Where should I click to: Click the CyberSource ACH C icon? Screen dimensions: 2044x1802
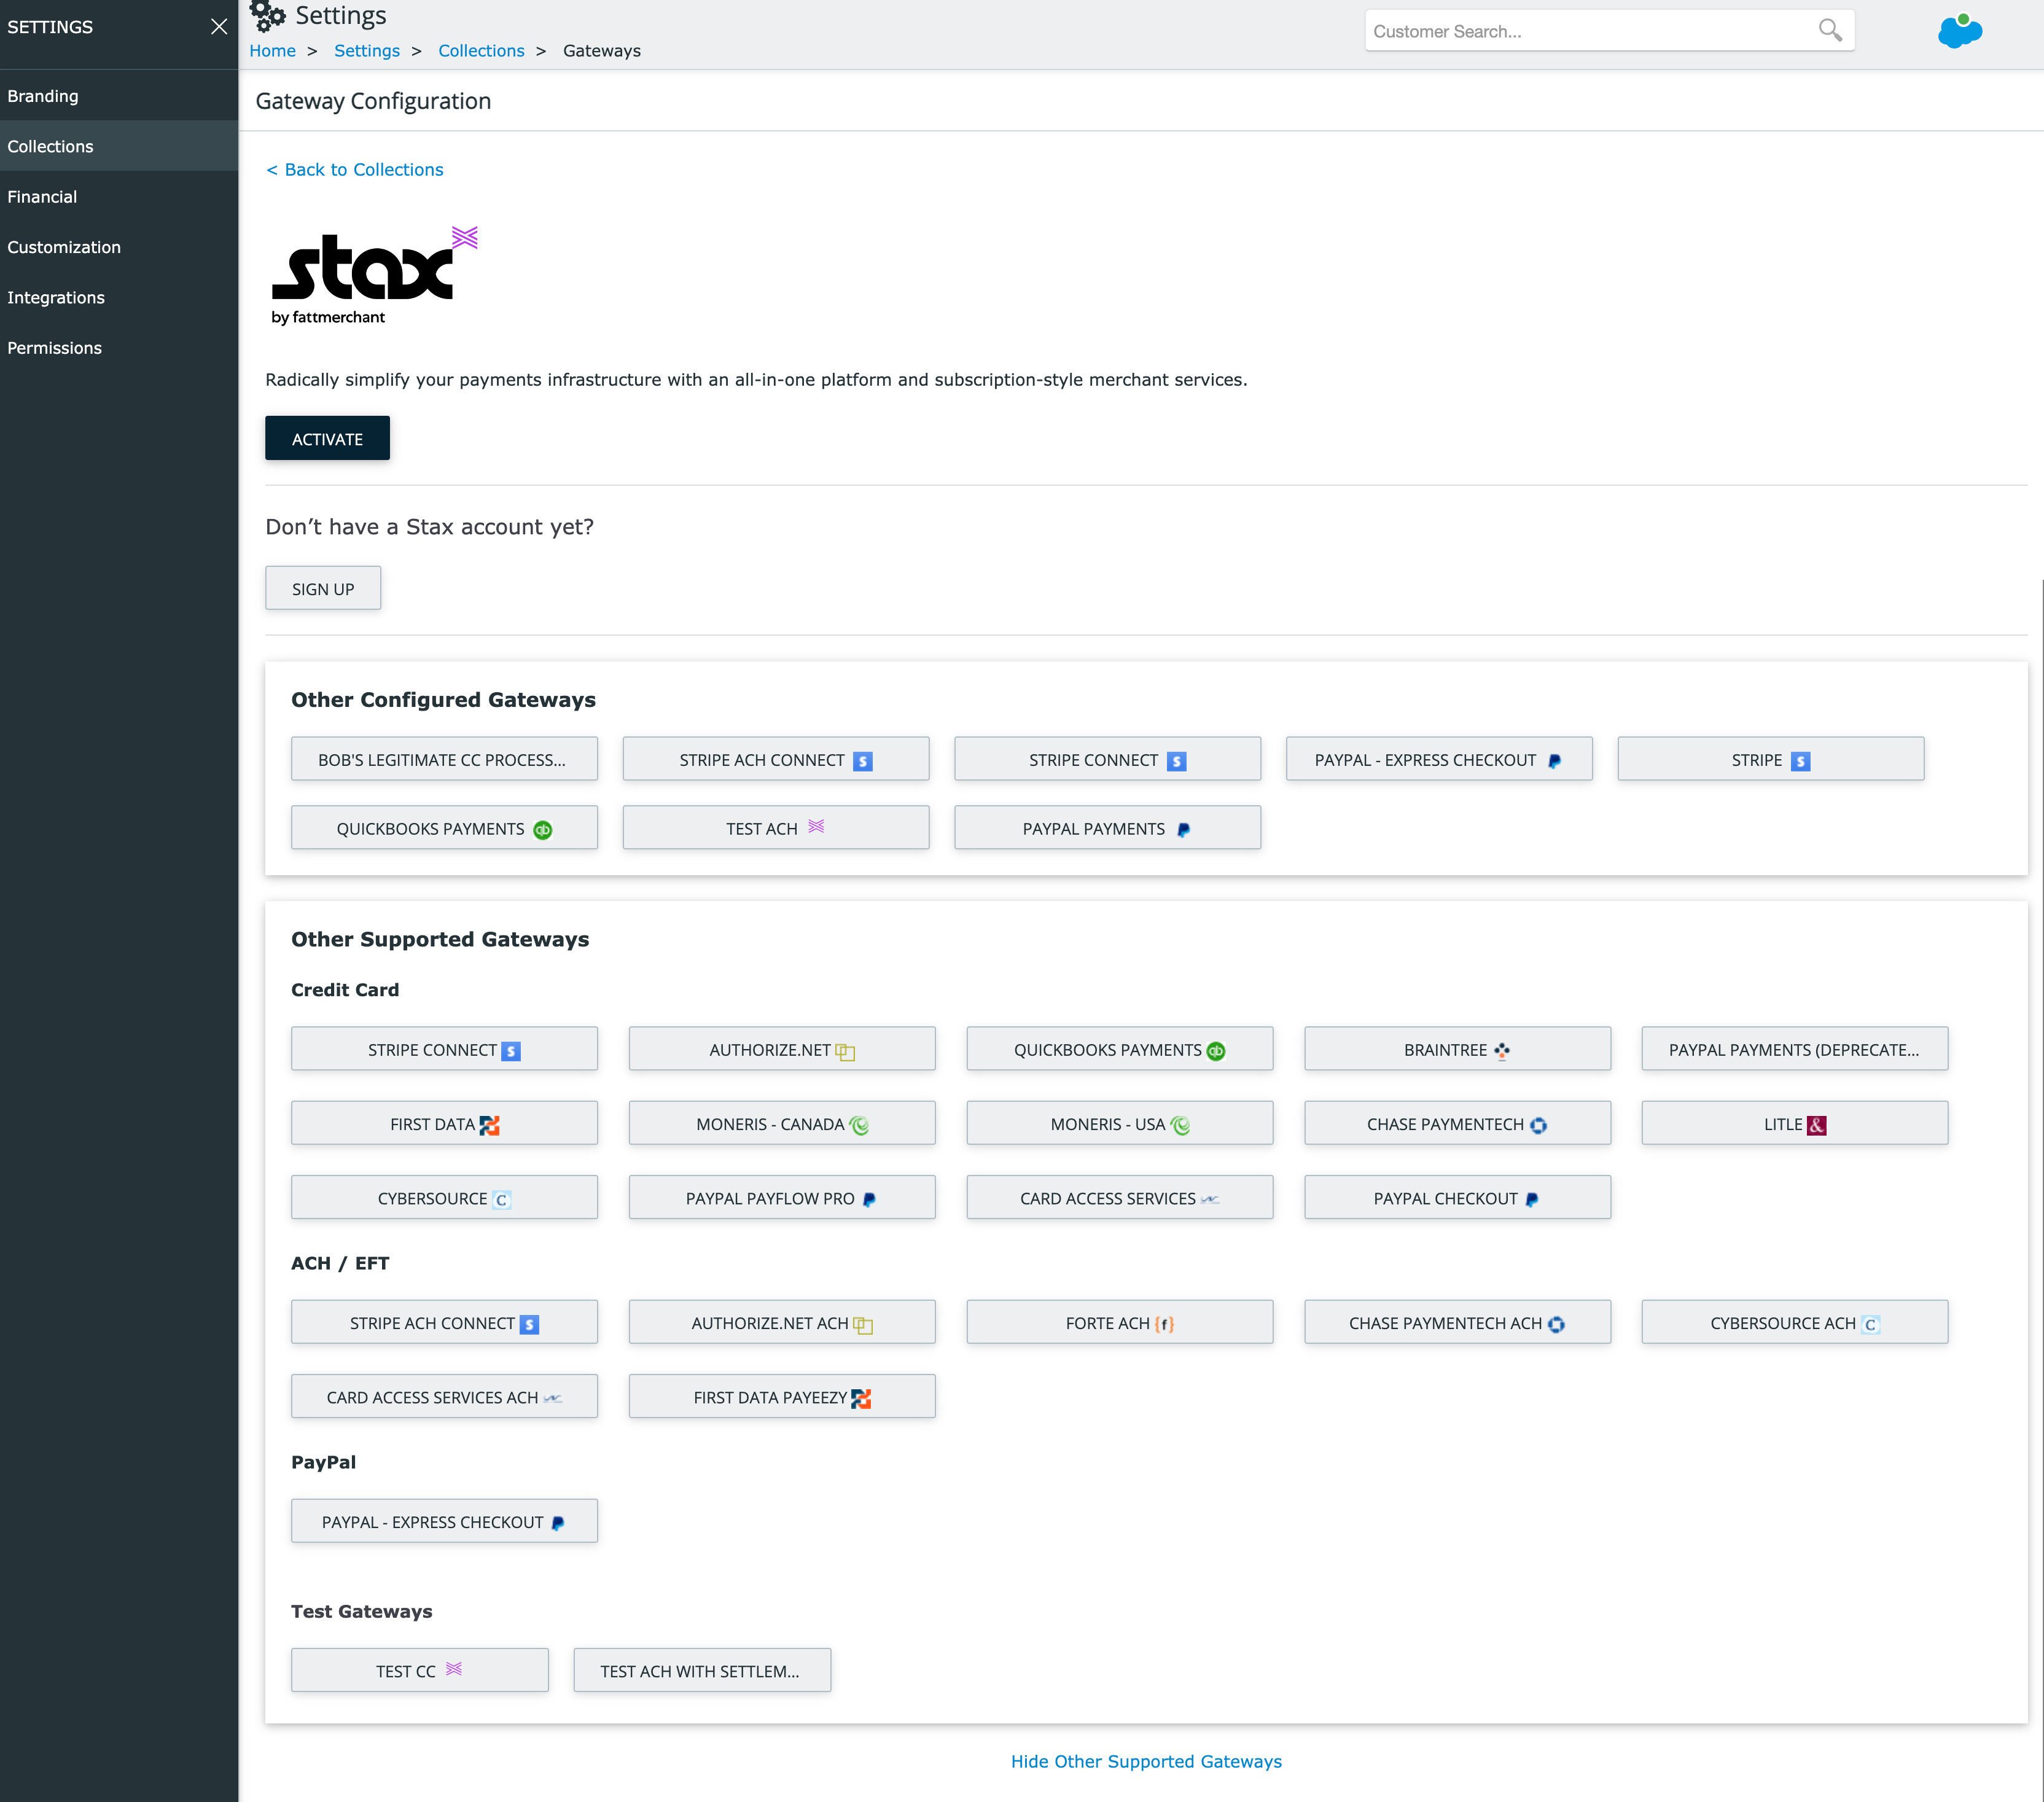pos(1870,1325)
